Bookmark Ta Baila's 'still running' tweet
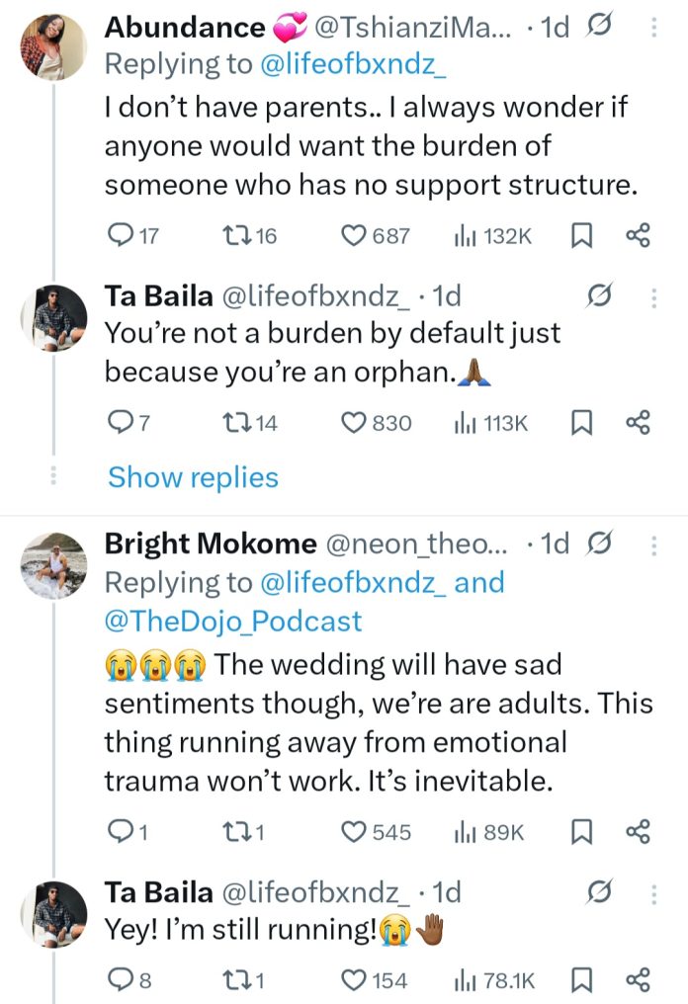Viewport: 688px width, 1004px height. click(x=581, y=980)
